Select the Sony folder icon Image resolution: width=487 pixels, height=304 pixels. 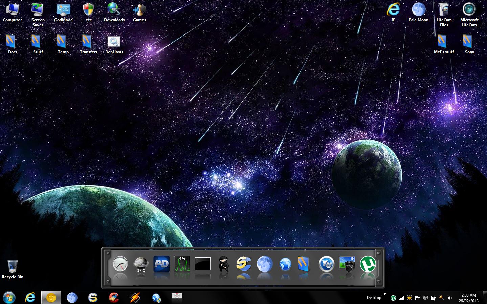click(469, 44)
